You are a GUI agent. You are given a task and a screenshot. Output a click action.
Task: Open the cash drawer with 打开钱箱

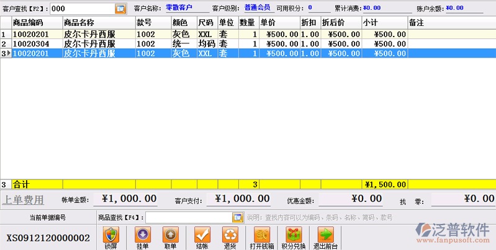(x=261, y=235)
